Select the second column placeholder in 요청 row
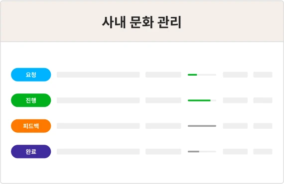This screenshot has height=184, width=284. pos(163,75)
